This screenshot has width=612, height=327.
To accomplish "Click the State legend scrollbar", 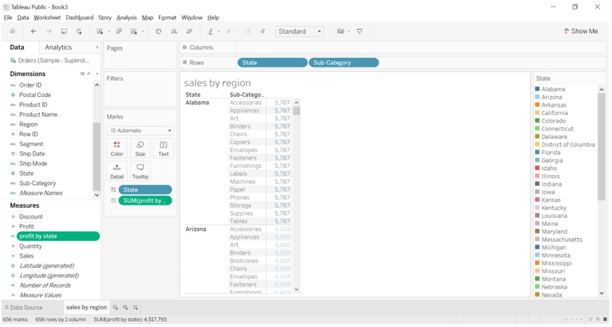I will coord(601,146).
